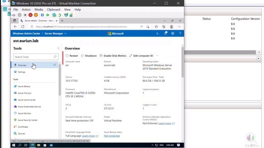Open browser Favorites star icon
This screenshot has width=264, height=148.
(156, 27)
